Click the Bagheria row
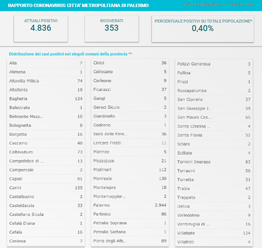The image size is (262, 248). click(x=46, y=99)
